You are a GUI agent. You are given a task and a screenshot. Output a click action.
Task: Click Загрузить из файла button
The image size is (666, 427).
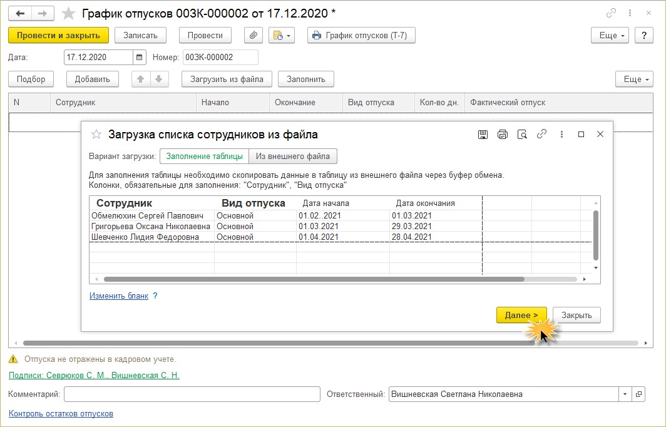click(227, 79)
